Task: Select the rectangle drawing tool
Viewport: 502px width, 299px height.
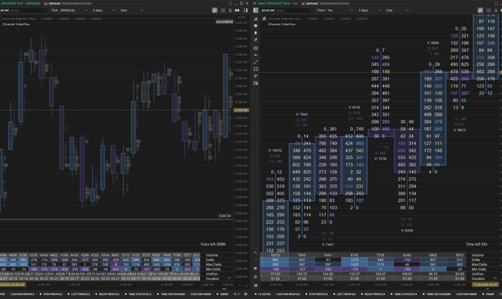Action: click(256, 69)
